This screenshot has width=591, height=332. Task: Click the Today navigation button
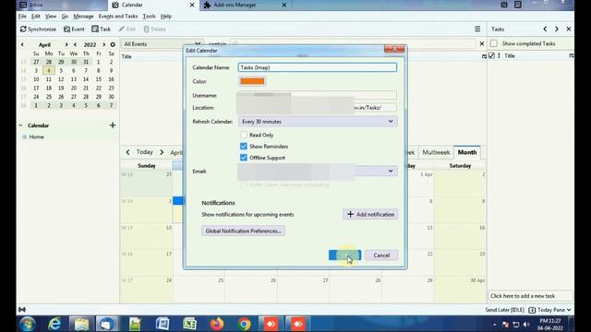point(145,152)
